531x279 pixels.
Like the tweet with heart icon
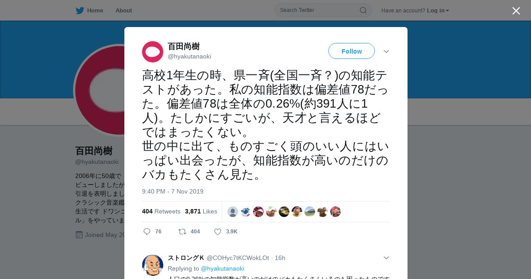(218, 232)
